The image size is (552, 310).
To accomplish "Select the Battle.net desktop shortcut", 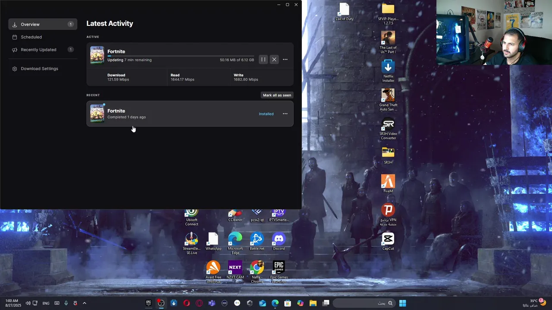I will (257, 242).
